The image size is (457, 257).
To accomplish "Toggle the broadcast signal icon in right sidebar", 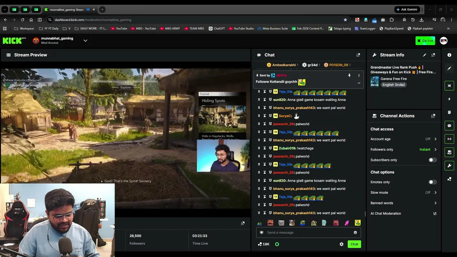I will pos(450,139).
